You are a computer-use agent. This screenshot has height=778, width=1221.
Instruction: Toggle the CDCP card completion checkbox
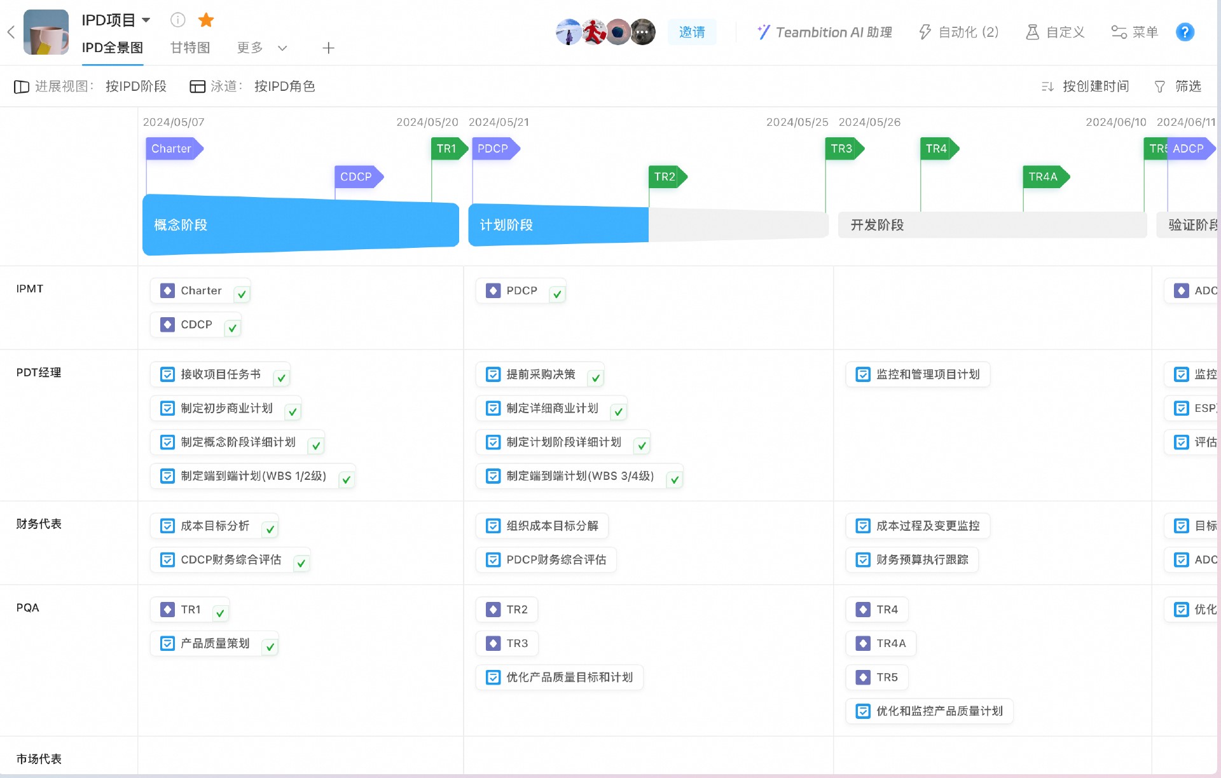[x=233, y=327]
